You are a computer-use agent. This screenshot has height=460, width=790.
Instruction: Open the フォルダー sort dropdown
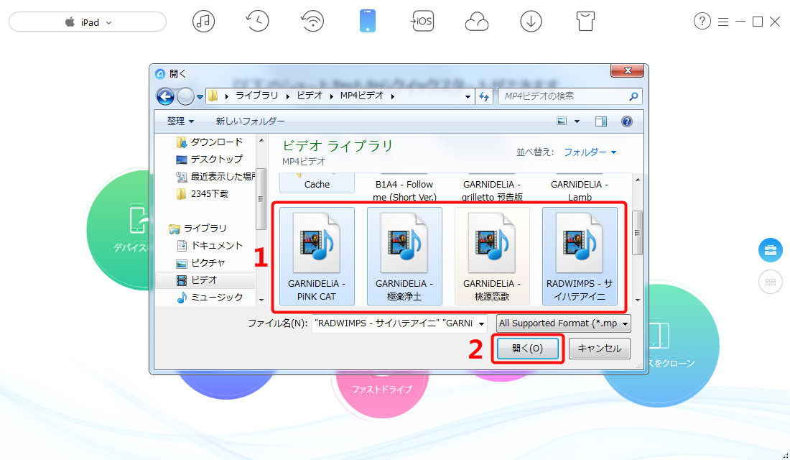590,152
